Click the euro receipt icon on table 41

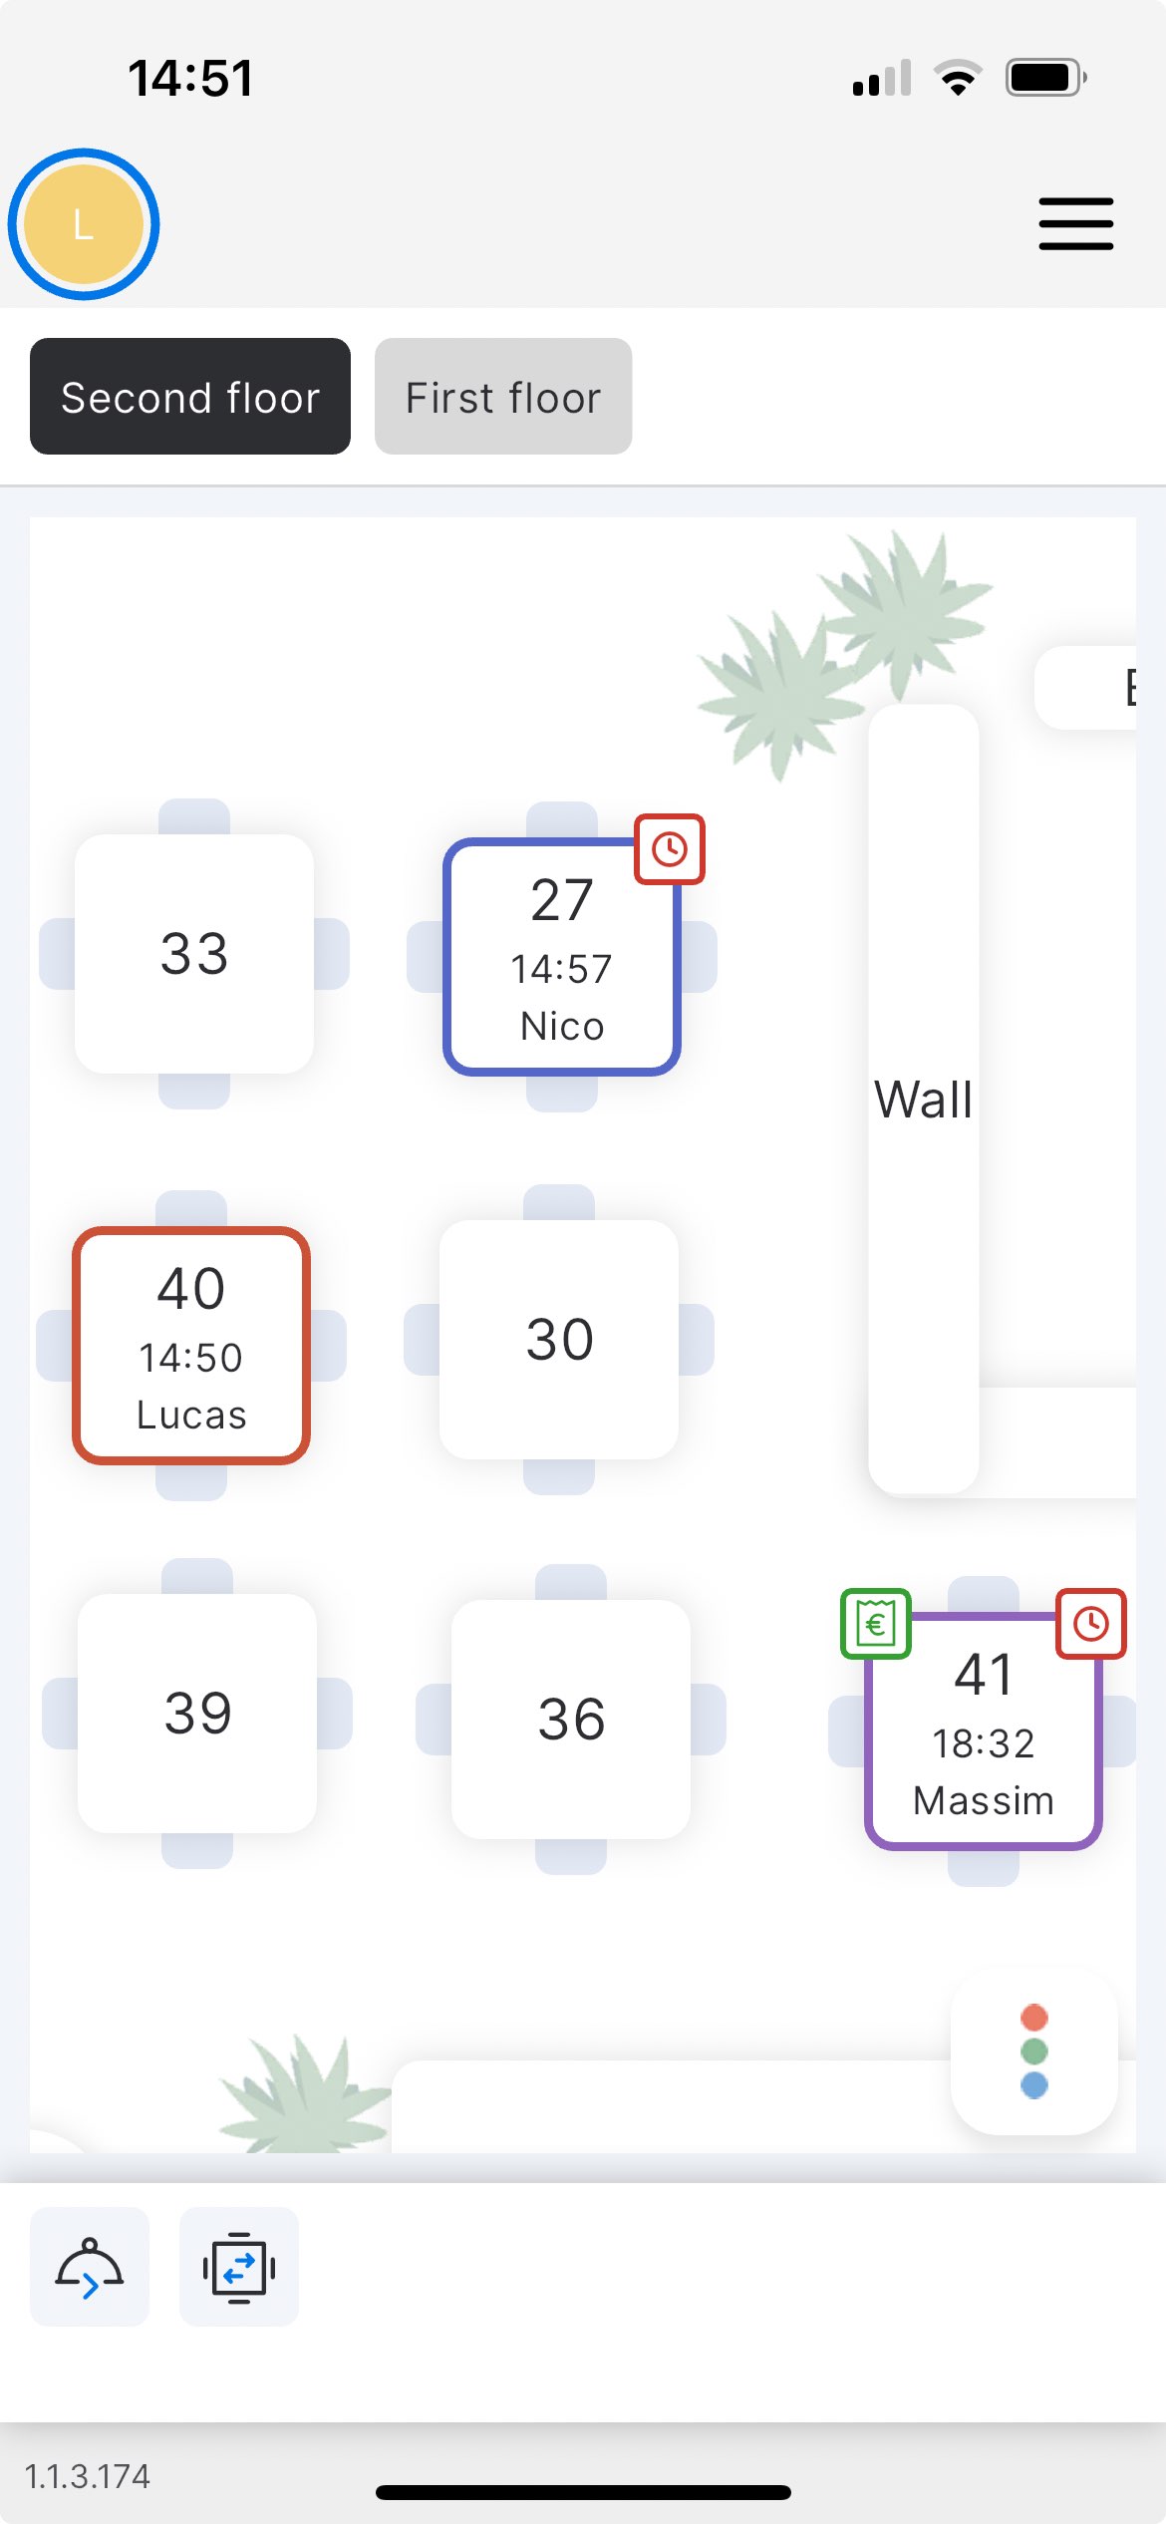pyautogui.click(x=875, y=1624)
